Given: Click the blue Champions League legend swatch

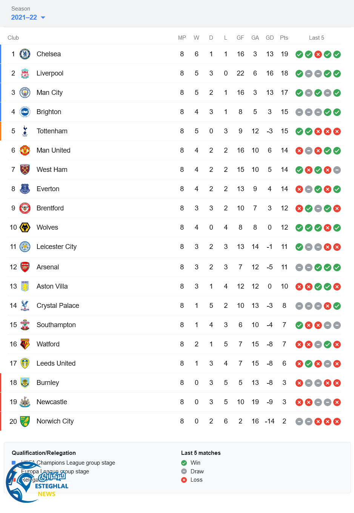Looking at the screenshot, I should 14,463.
